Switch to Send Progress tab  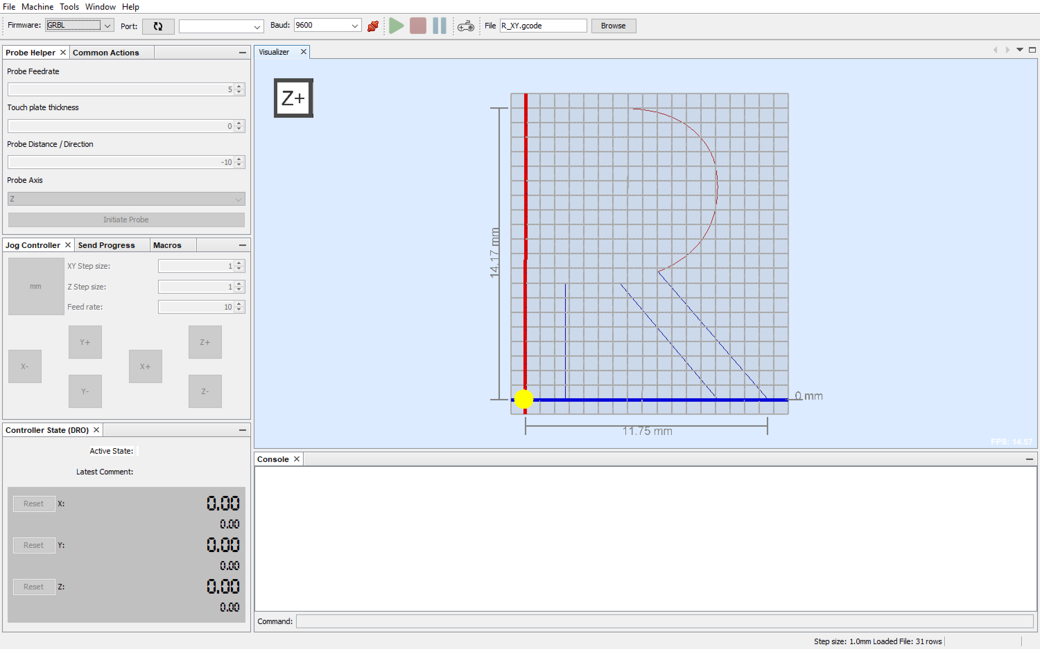point(106,245)
